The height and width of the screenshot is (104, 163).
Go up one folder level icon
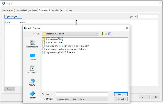click(102, 34)
